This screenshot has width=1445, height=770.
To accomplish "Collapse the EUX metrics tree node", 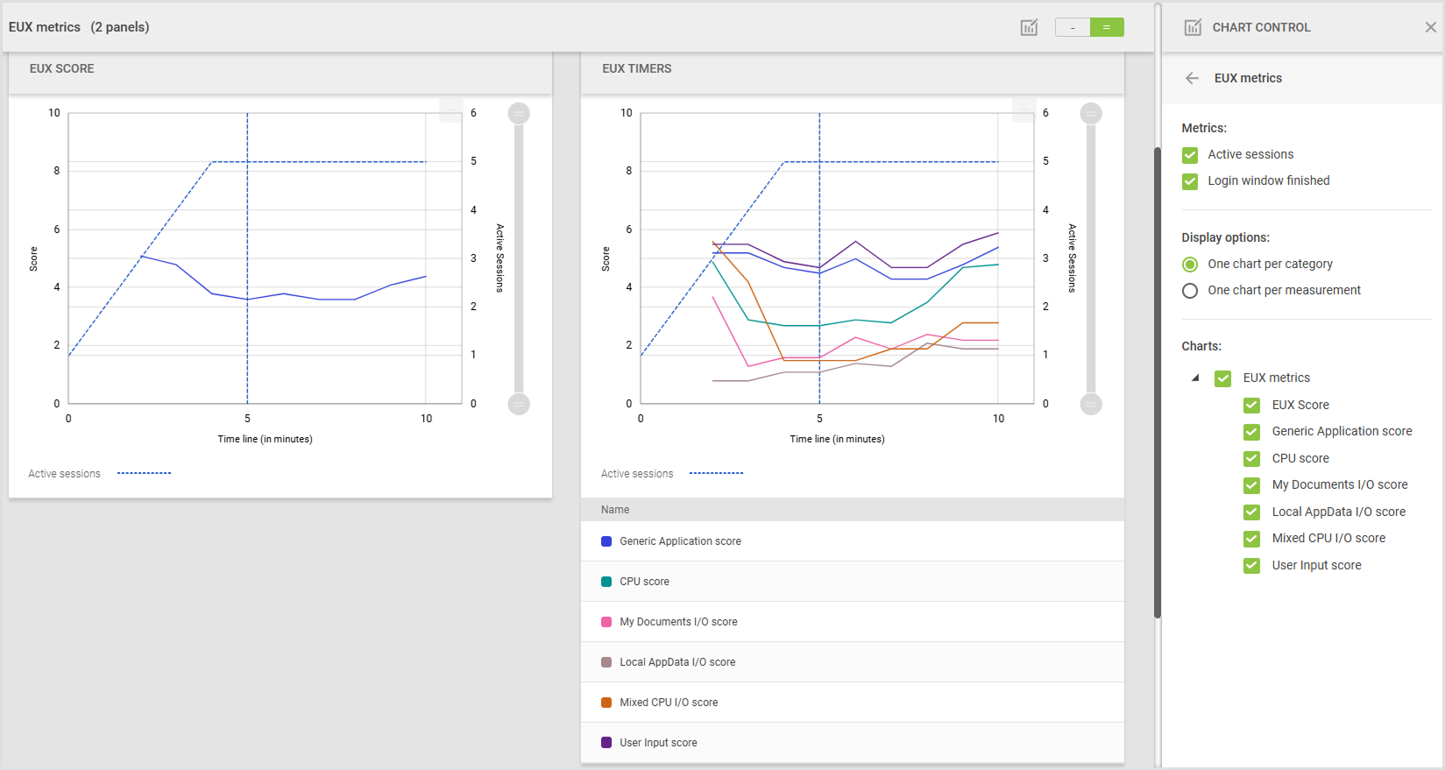I will (1195, 378).
